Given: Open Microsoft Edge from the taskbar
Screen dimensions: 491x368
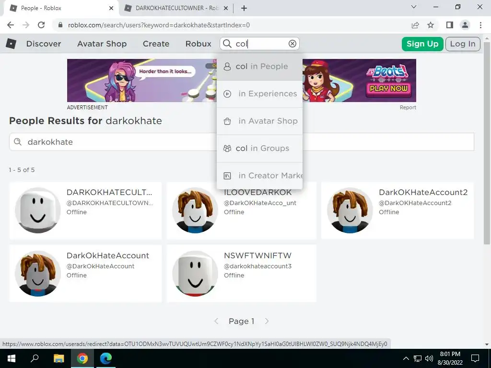Looking at the screenshot, I should (x=106, y=358).
